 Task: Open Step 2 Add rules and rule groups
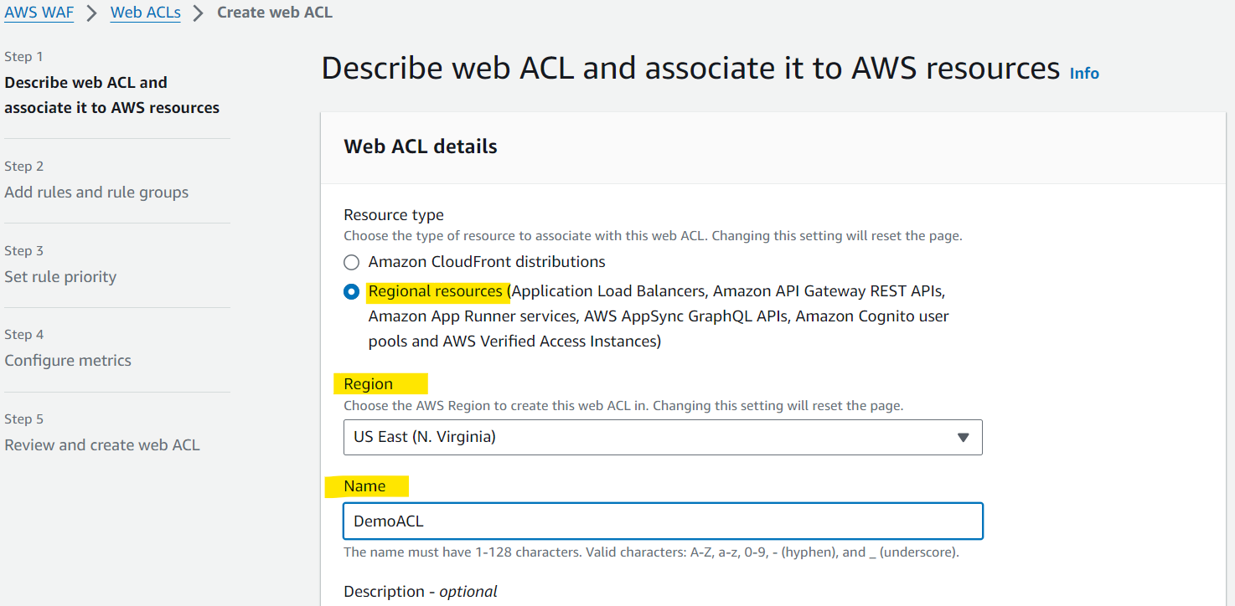96,192
